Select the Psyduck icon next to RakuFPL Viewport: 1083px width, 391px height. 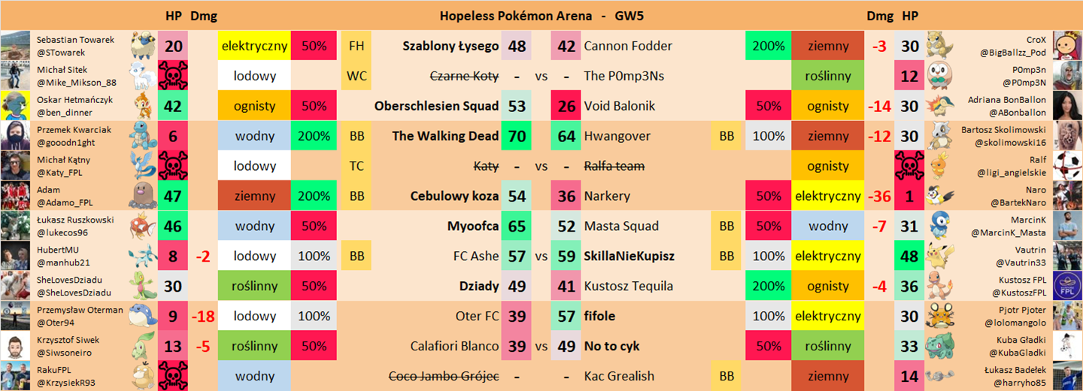(x=143, y=376)
